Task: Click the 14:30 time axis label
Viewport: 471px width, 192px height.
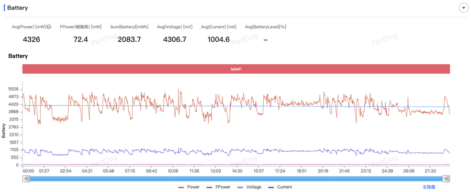Action: tap(237, 171)
